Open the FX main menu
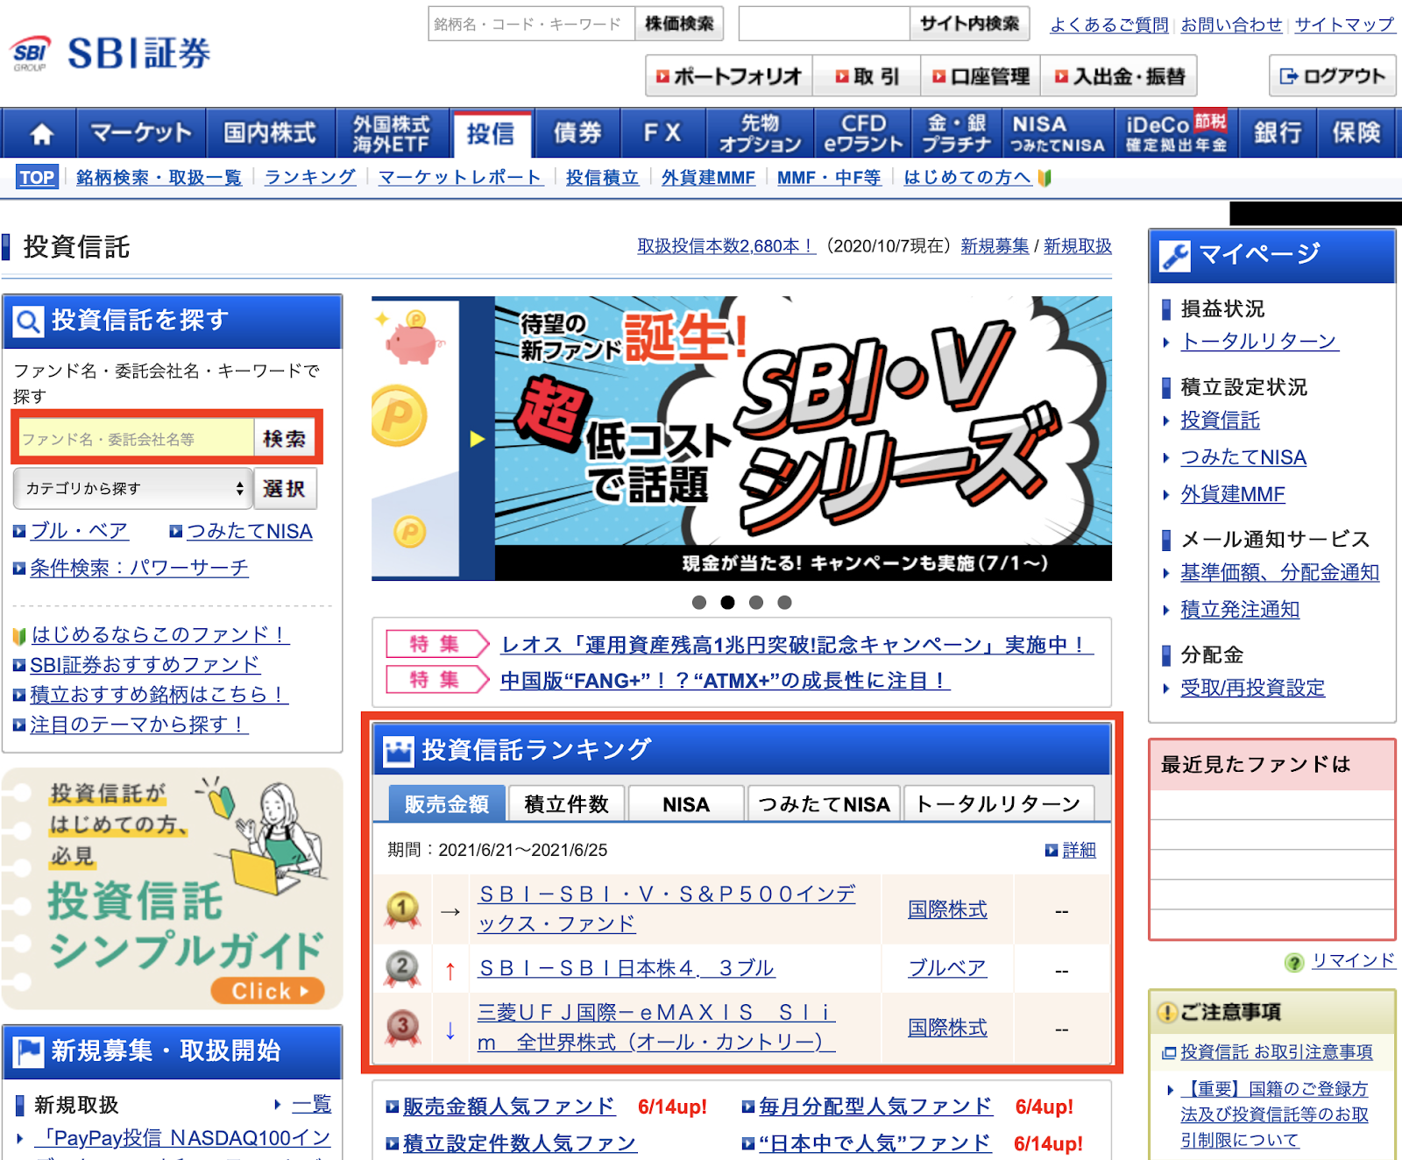 click(662, 133)
